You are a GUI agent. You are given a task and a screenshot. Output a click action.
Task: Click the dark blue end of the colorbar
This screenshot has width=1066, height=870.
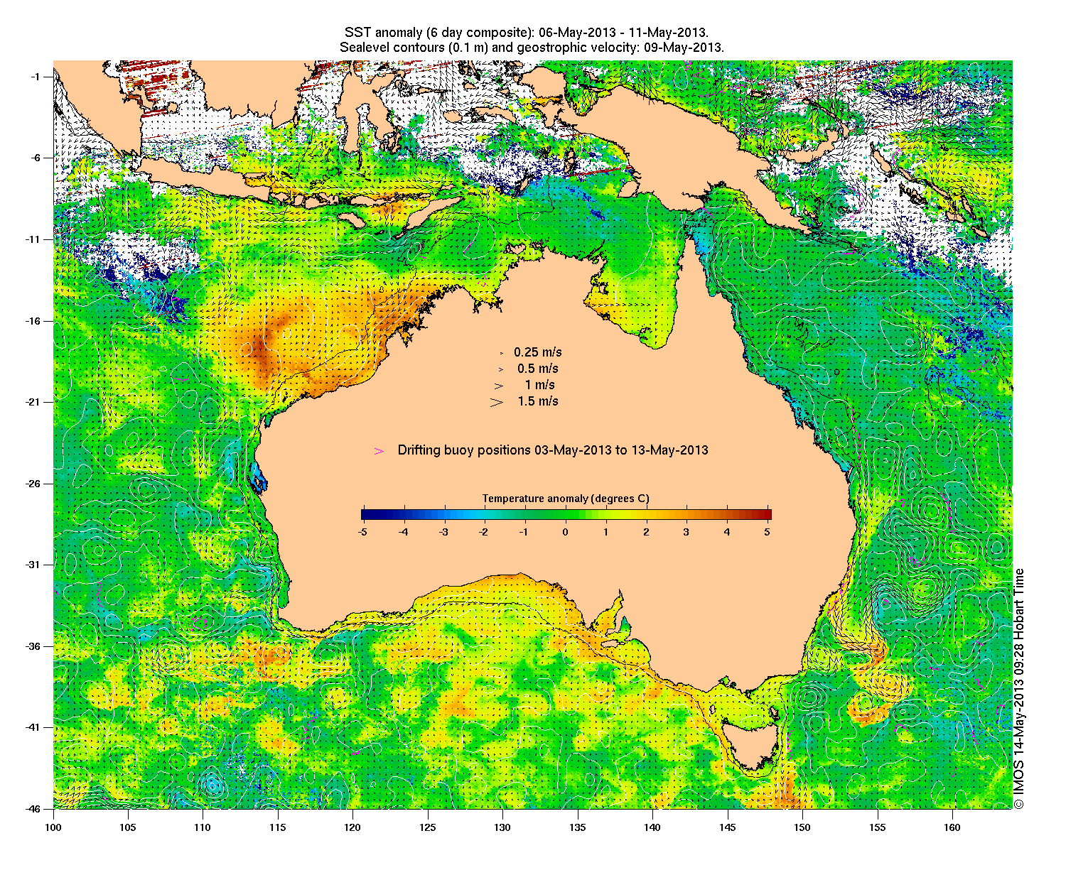tap(365, 515)
